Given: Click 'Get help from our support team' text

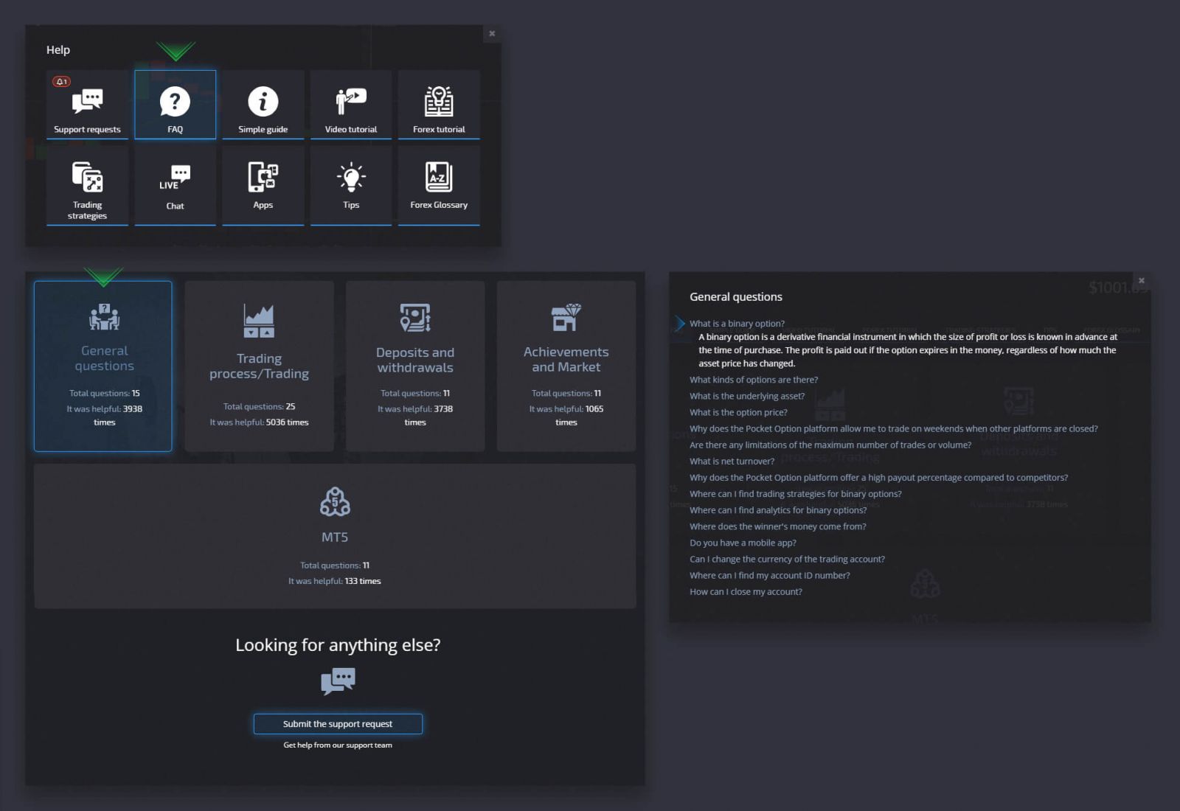Looking at the screenshot, I should pos(338,745).
